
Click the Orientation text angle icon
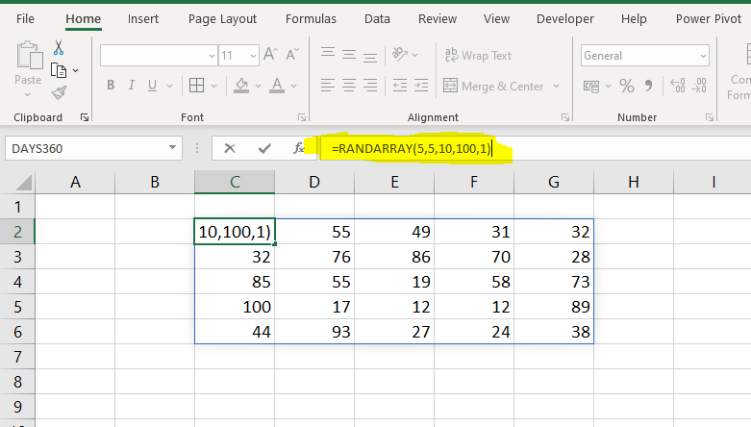(400, 54)
